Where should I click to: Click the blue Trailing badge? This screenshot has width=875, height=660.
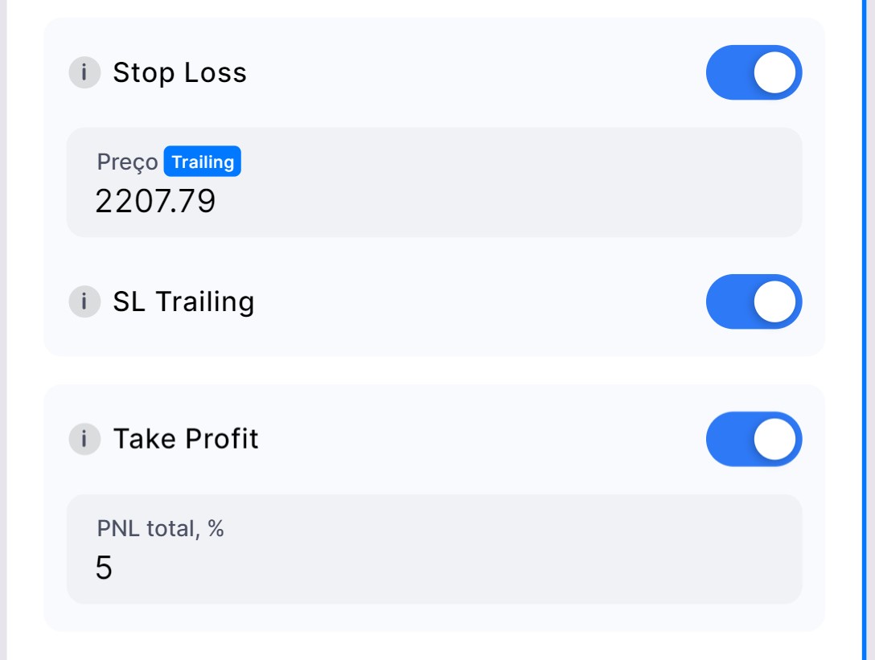[202, 162]
